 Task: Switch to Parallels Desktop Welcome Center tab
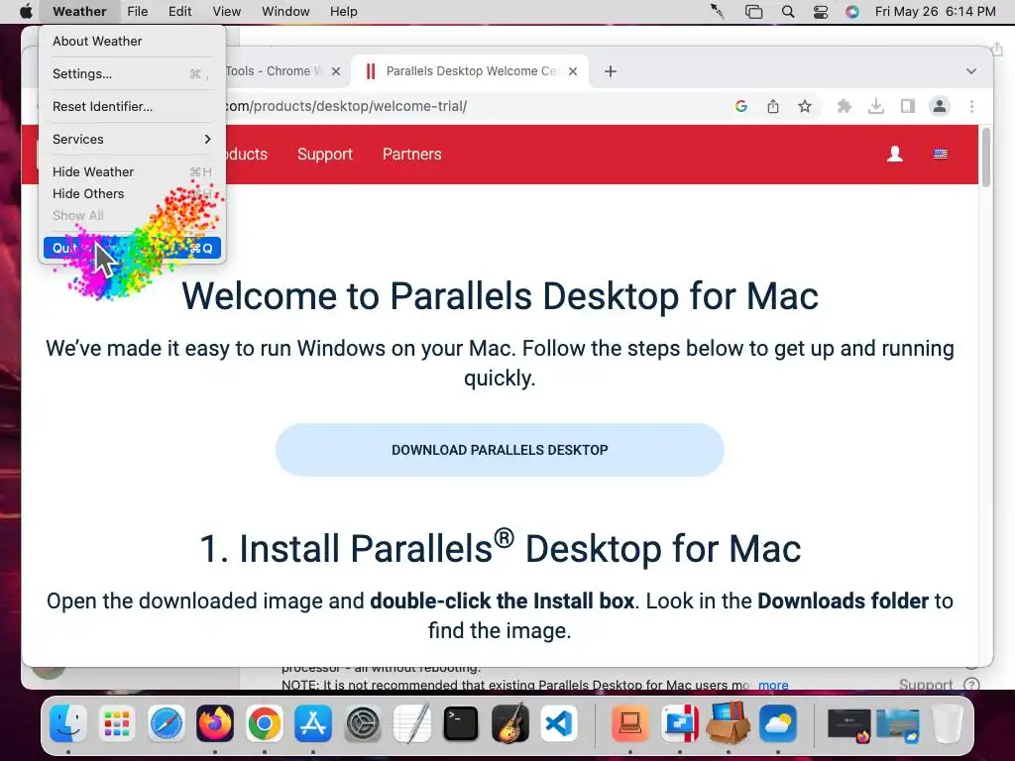pyautogui.click(x=470, y=71)
